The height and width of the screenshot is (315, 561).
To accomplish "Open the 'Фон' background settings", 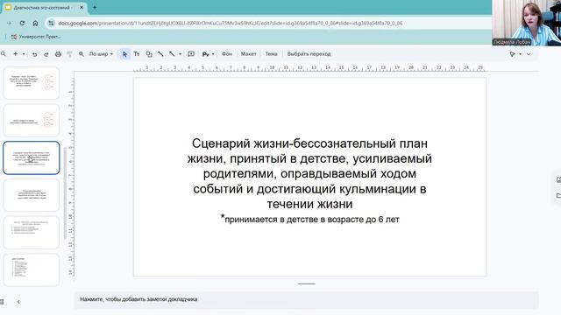I will point(227,54).
